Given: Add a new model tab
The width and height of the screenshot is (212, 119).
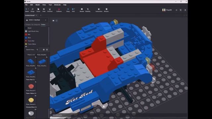Looking at the screenshot, I should (x=41, y=16).
